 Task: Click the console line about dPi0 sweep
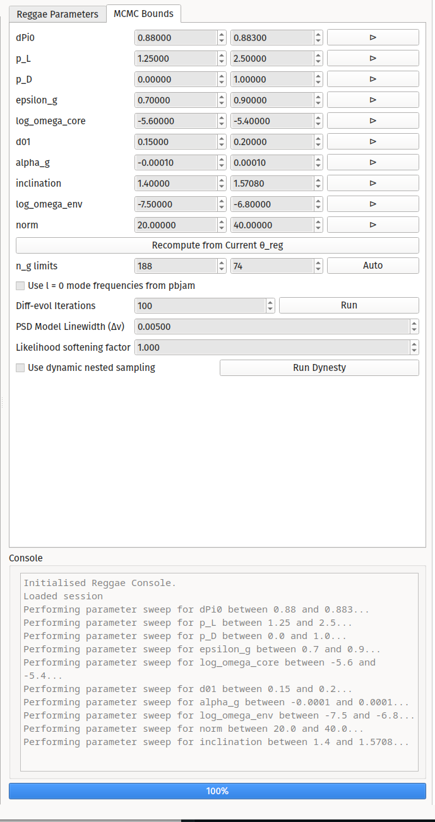click(x=196, y=609)
